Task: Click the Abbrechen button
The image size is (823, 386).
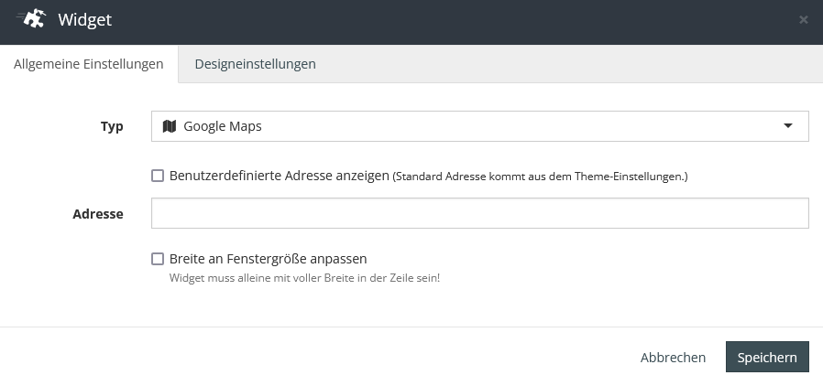Action: click(673, 358)
